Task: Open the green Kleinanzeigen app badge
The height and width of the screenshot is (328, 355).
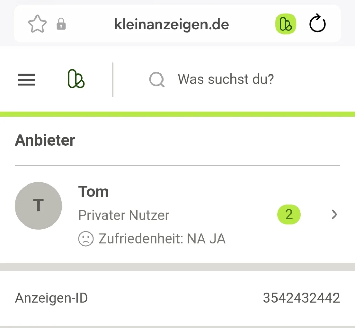Action: point(285,24)
